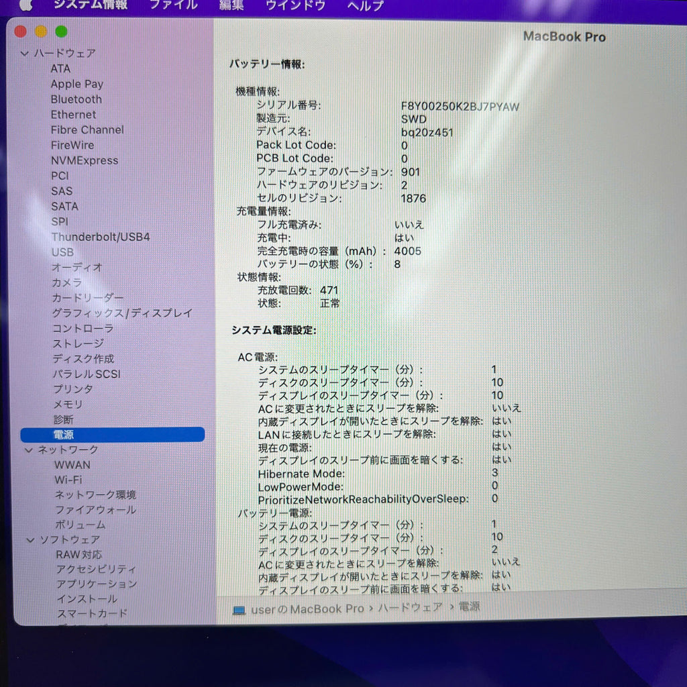This screenshot has width=687, height=687.
Task: Select カードリーダー in the sidebar
Action: [88, 298]
